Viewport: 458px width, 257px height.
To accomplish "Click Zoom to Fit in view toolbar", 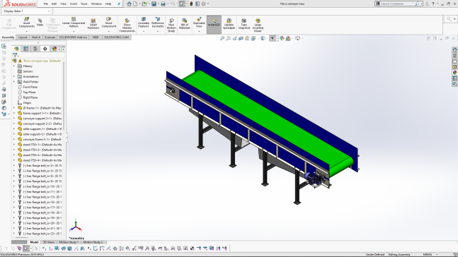I will (222, 38).
